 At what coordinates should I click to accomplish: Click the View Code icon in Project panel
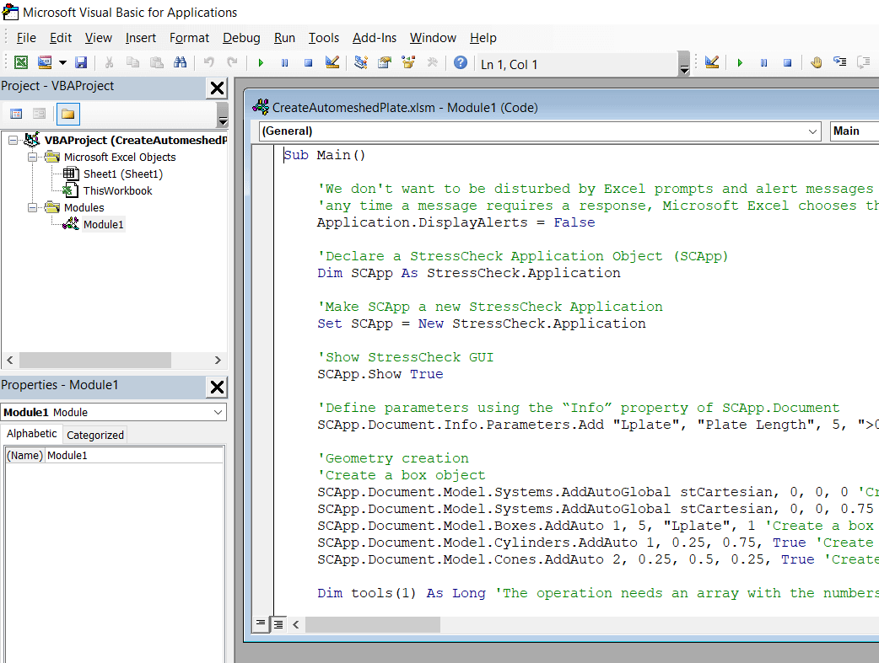click(x=16, y=114)
